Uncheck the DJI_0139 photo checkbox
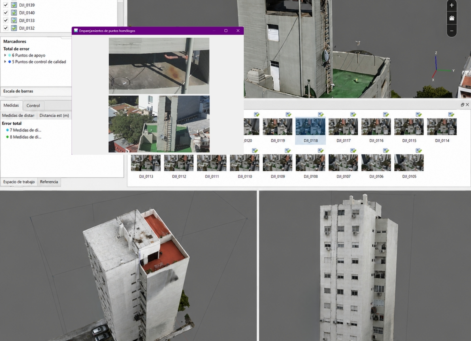Screen dimensions: 471x341 point(6,5)
